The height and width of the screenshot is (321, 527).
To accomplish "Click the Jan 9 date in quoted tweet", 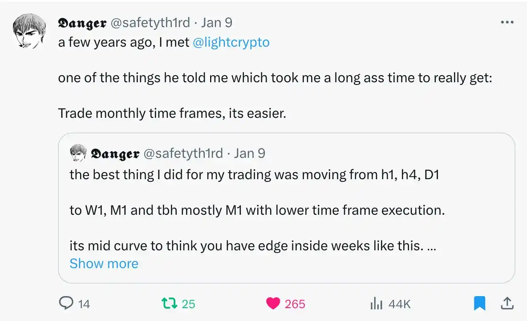I will tap(249, 153).
